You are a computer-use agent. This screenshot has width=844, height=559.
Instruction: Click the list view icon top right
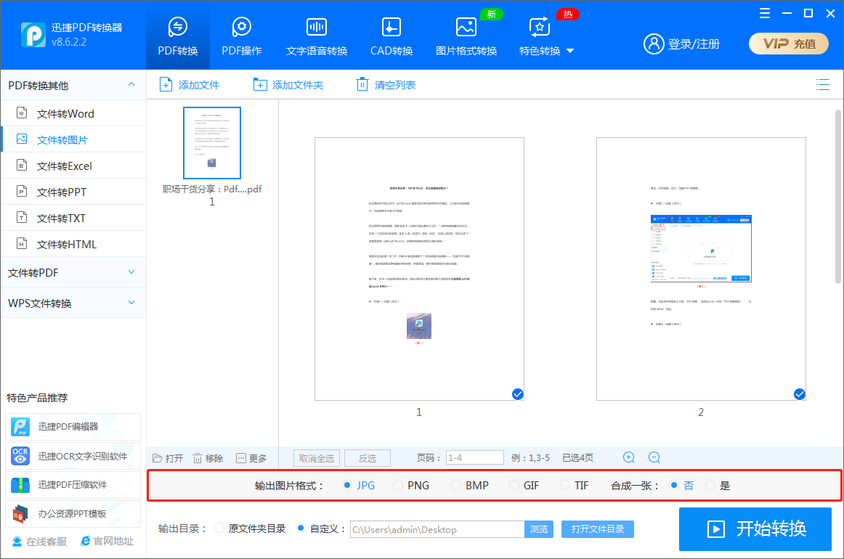(x=823, y=84)
